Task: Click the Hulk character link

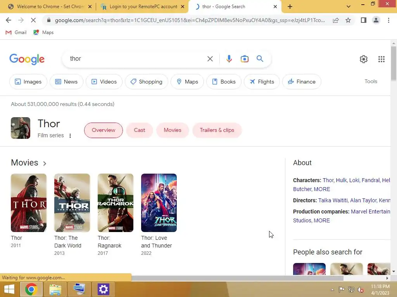Action: click(x=342, y=180)
